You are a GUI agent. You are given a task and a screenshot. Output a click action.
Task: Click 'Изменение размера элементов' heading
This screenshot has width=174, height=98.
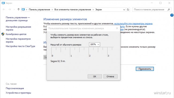(65, 19)
